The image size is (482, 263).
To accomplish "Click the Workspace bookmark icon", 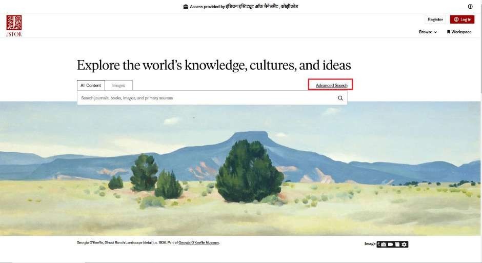I will pos(449,32).
